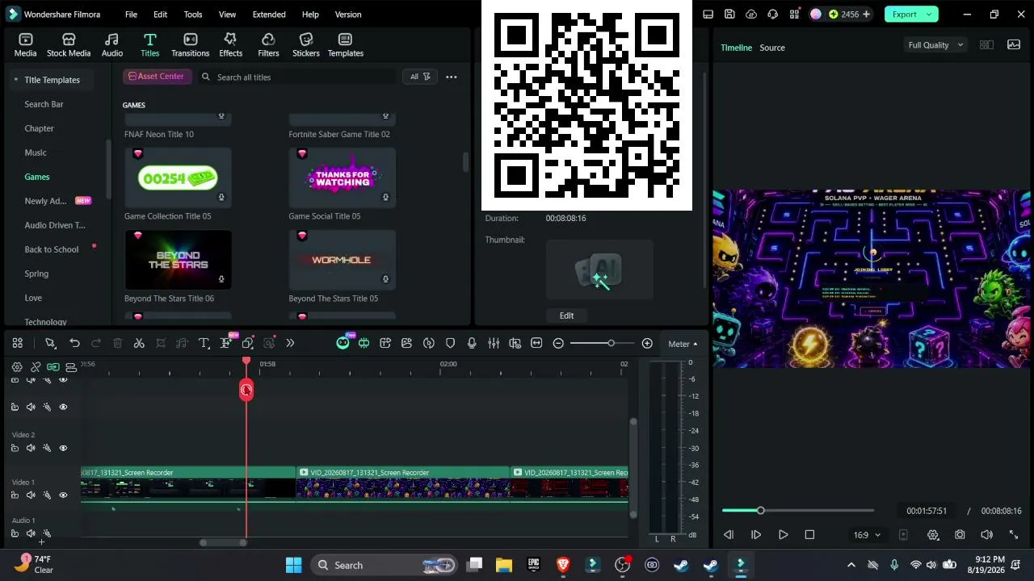Click the Undo icon
Image resolution: width=1034 pixels, height=581 pixels.
(x=74, y=343)
